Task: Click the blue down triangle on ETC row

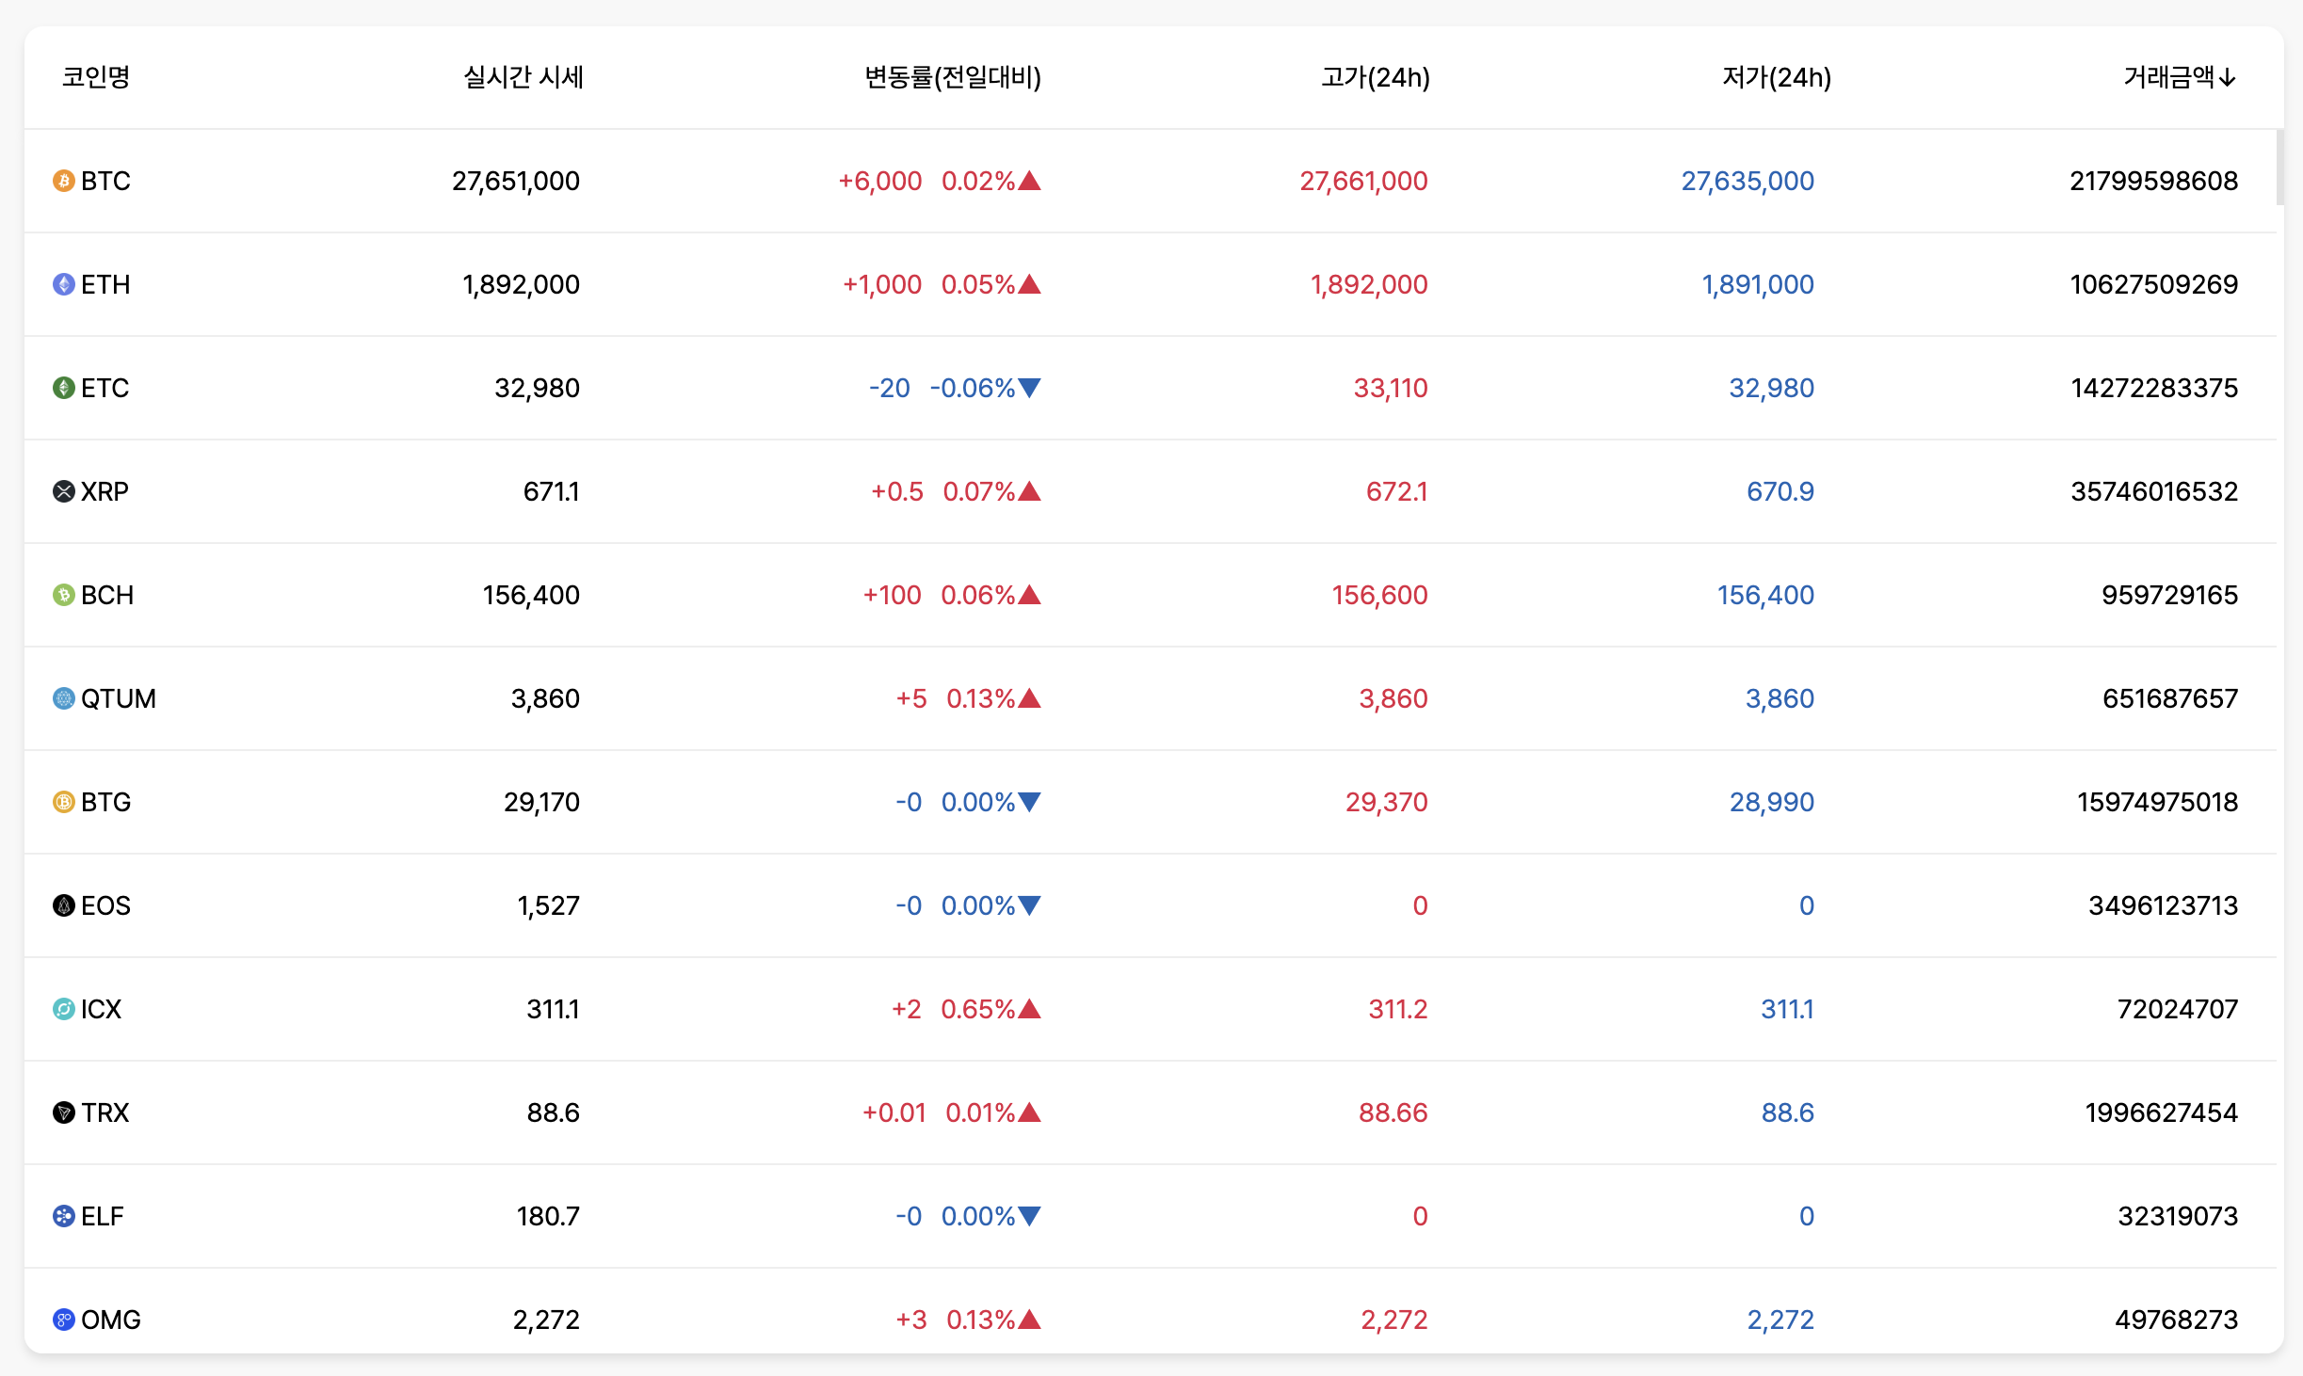Action: pyautogui.click(x=1029, y=388)
